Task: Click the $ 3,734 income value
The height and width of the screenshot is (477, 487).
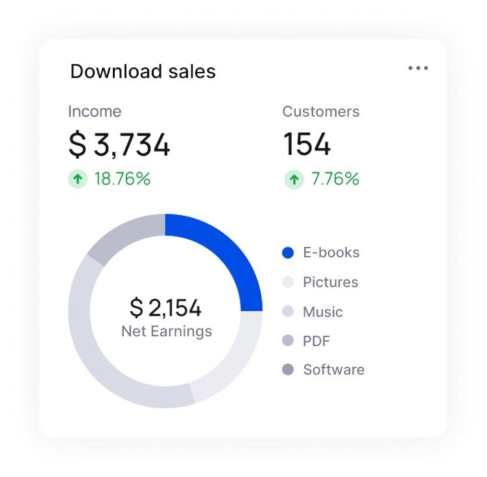Action: point(119,145)
